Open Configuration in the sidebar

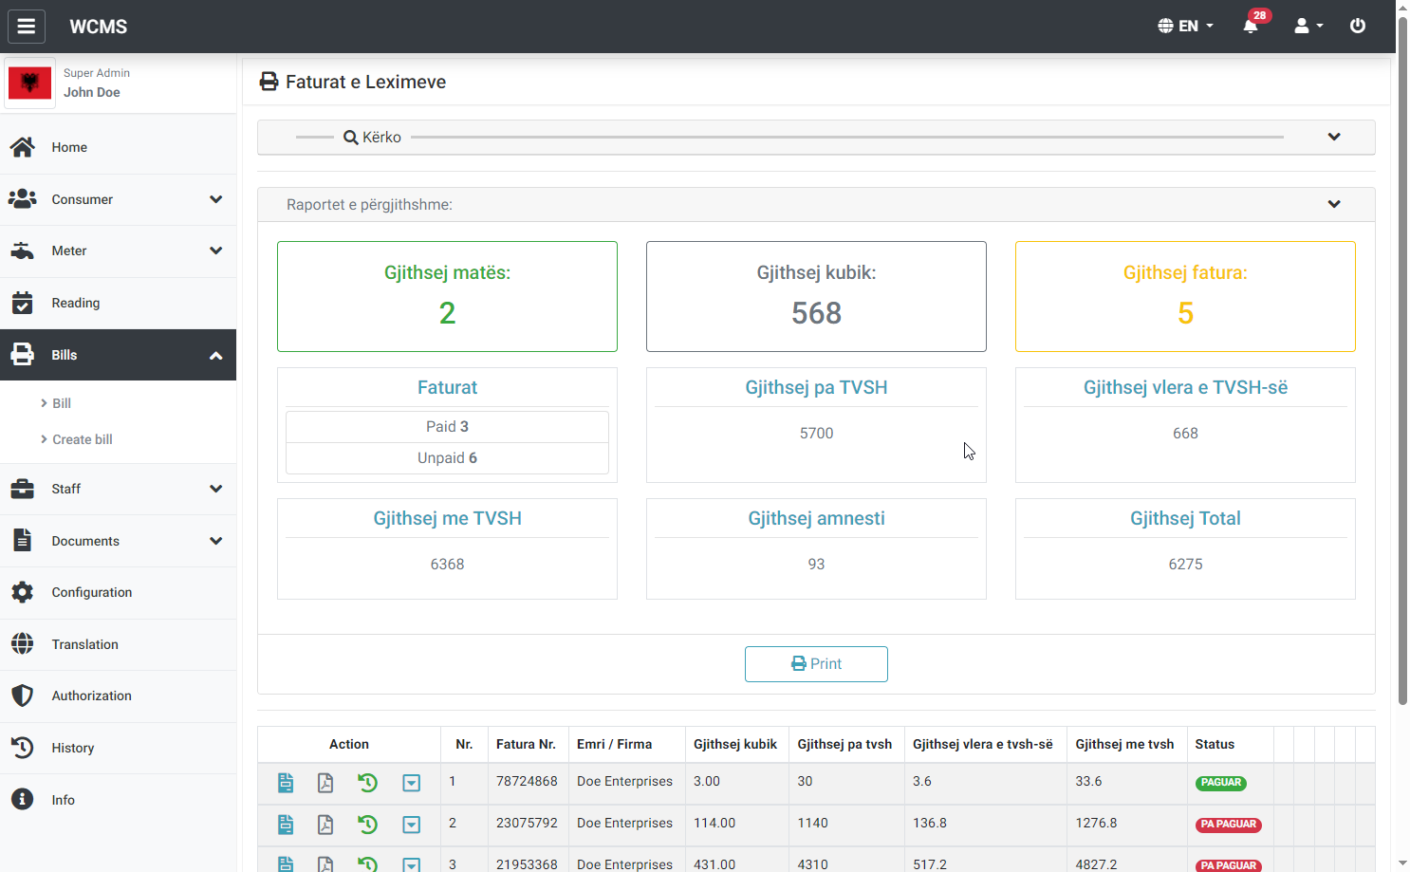click(x=118, y=592)
